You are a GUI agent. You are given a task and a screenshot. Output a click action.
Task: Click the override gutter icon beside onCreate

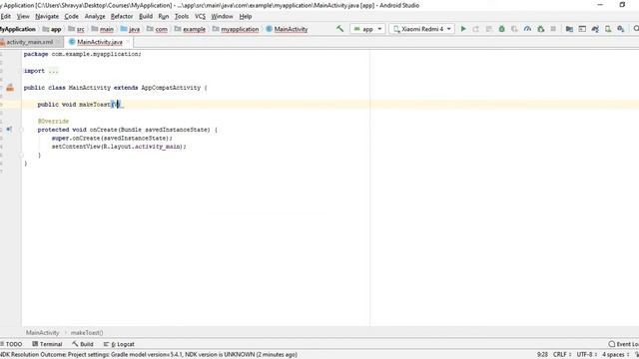(9, 130)
